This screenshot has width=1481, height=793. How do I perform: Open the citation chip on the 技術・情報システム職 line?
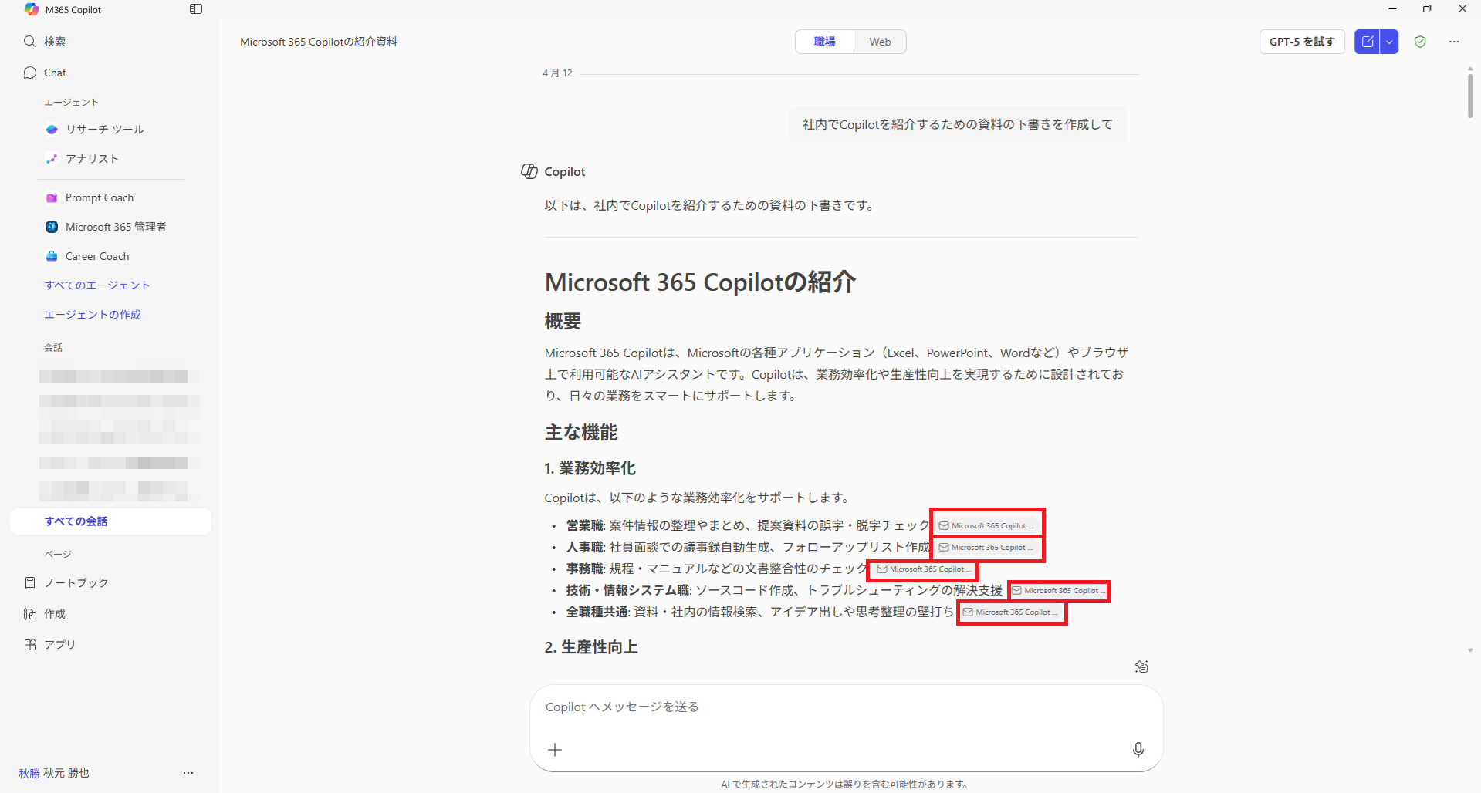(x=1060, y=590)
